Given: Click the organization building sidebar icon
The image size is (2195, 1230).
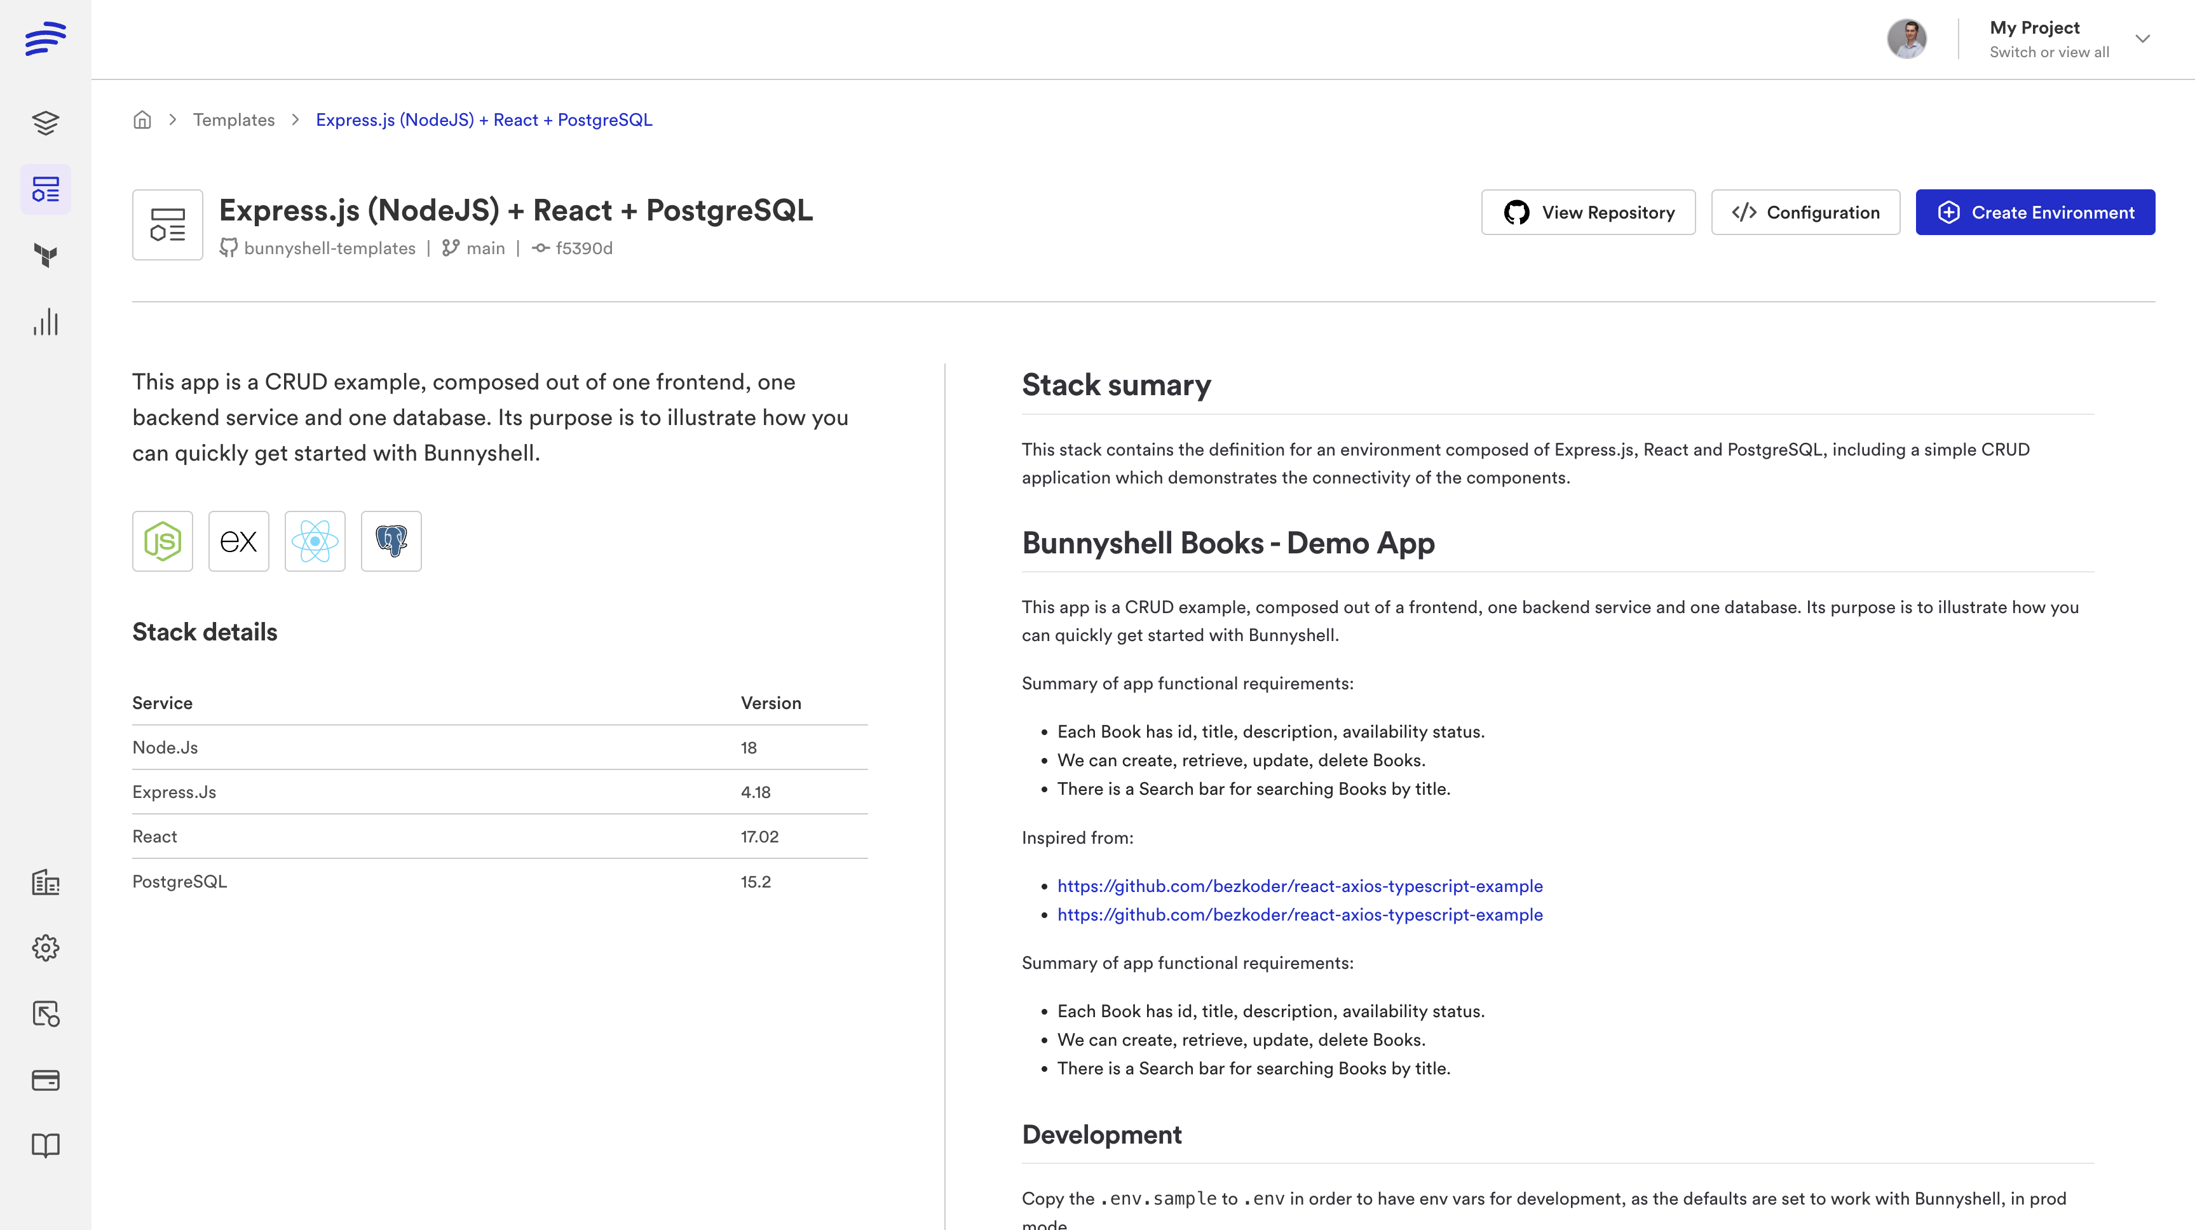Looking at the screenshot, I should [x=45, y=882].
